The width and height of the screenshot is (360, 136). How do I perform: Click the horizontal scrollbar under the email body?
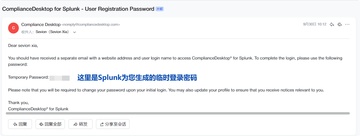pos(178,113)
